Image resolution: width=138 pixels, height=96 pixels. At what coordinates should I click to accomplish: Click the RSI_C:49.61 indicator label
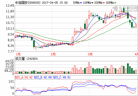[x=62, y=77]
